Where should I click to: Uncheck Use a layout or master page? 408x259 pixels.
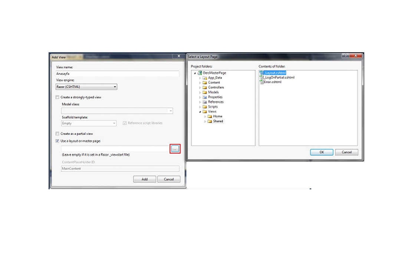[57, 141]
